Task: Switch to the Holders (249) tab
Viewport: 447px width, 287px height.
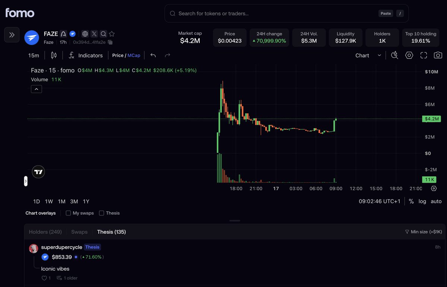Action: point(45,232)
